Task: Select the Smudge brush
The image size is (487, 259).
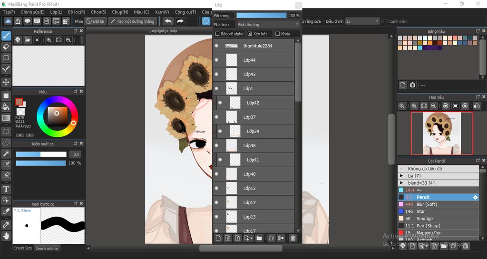Action: click(438, 218)
